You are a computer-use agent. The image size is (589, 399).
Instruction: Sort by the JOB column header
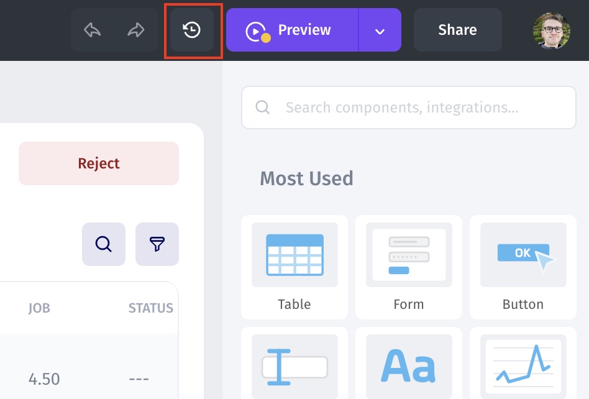[39, 308]
